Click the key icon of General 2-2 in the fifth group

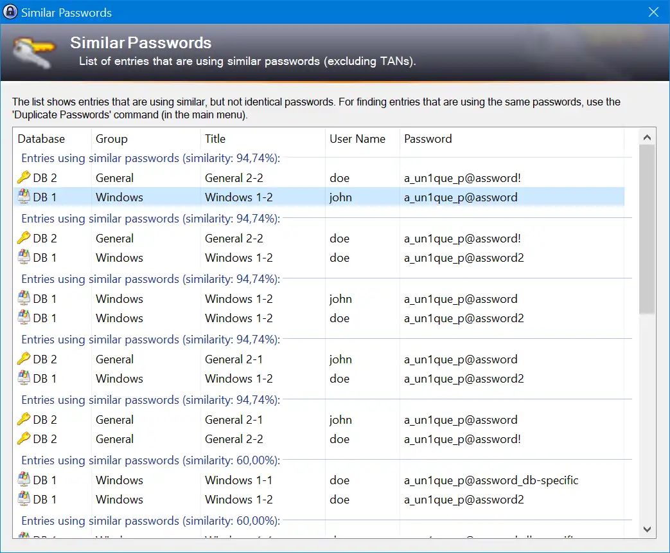pos(24,439)
